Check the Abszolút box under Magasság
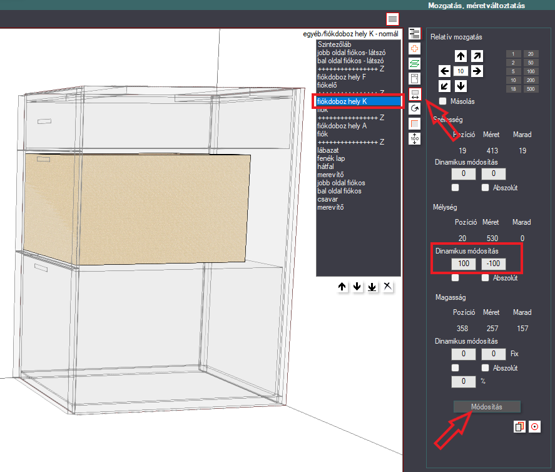 tap(485, 368)
